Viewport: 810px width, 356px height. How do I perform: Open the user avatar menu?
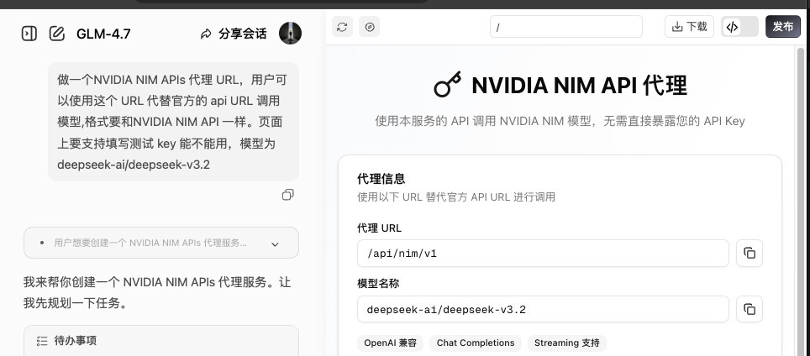pos(291,34)
